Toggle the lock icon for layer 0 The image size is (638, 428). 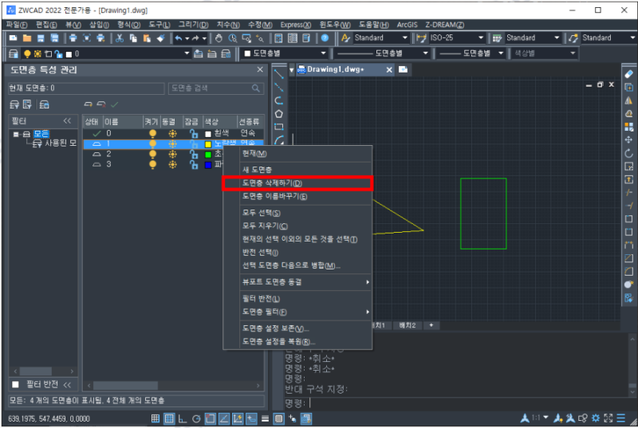[194, 133]
